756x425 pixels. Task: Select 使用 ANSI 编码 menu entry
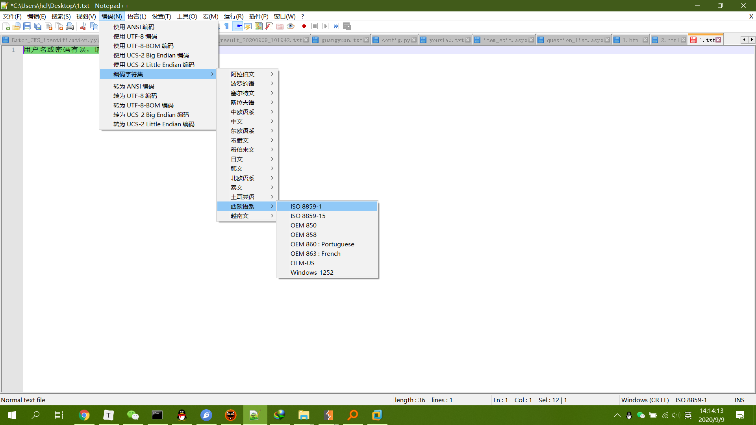click(159, 27)
